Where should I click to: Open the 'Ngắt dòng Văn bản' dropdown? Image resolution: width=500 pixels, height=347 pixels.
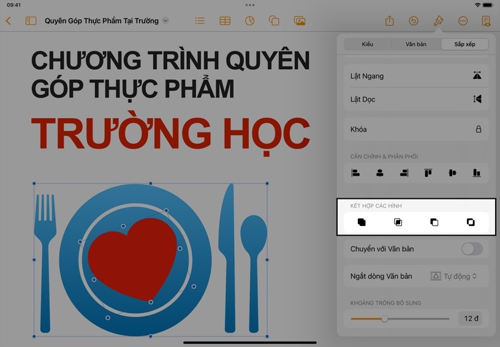point(453,277)
